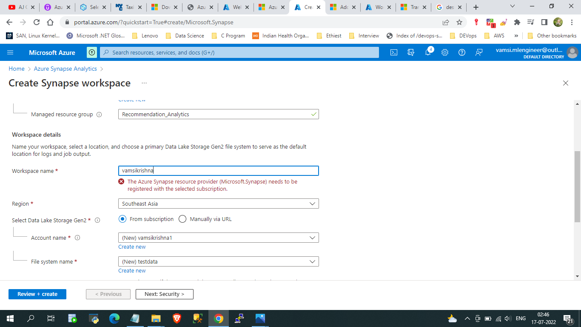
Task: Show info for Select Data Lake Storage Gen2
Action: (97, 220)
